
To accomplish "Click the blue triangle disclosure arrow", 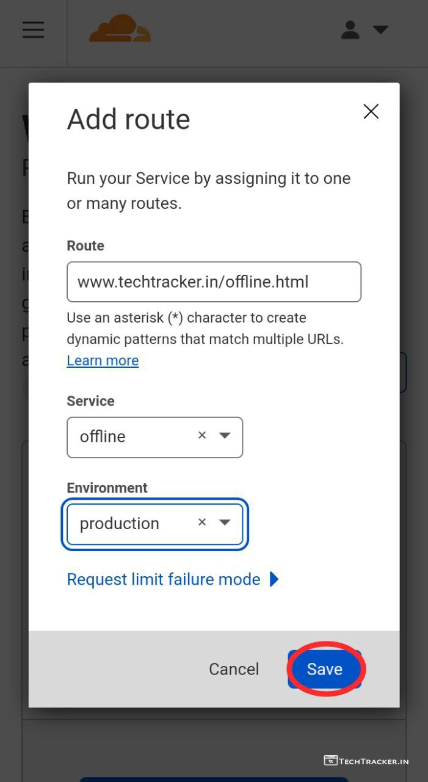I will (274, 579).
